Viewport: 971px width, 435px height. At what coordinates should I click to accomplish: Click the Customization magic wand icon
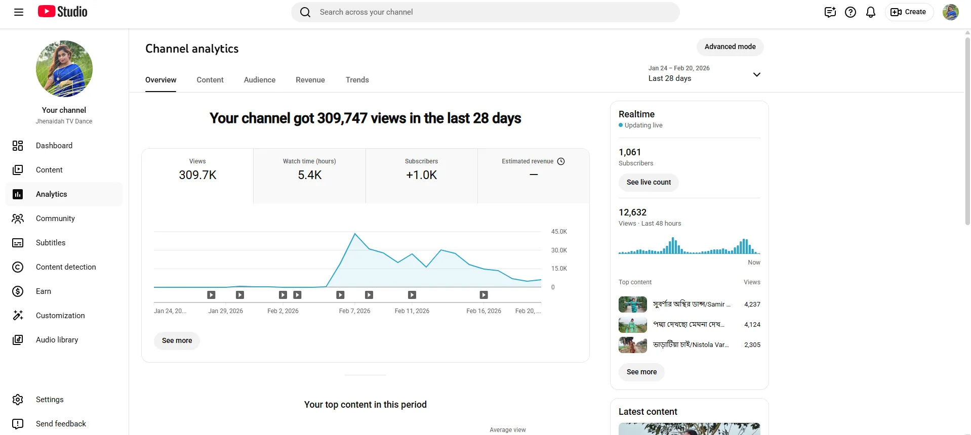18,316
